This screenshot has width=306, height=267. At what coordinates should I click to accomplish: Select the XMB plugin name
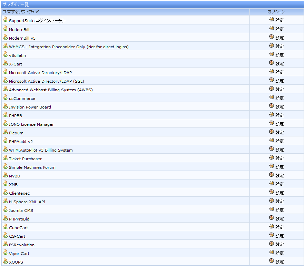13,185
